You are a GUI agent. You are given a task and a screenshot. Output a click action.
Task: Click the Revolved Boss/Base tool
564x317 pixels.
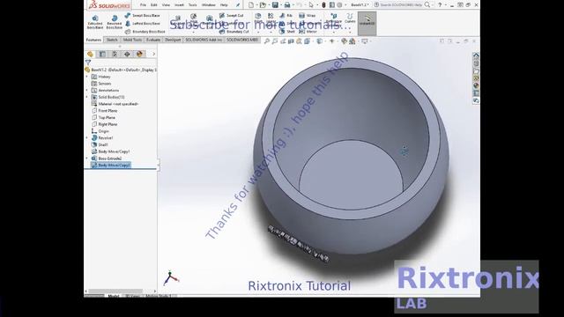114,22
